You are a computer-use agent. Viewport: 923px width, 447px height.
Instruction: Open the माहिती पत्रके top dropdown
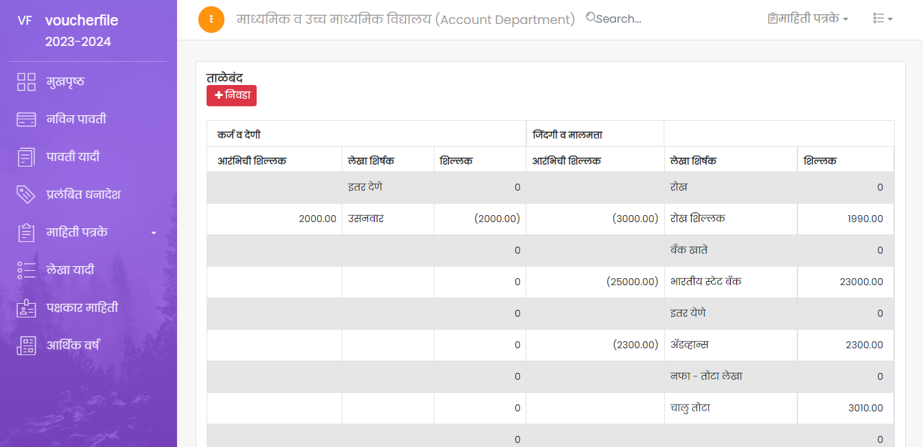[x=808, y=19]
